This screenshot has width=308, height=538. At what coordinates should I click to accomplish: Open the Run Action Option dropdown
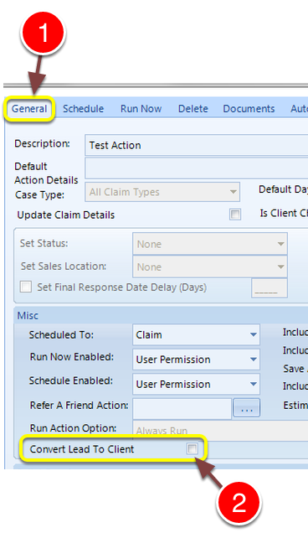point(220,430)
